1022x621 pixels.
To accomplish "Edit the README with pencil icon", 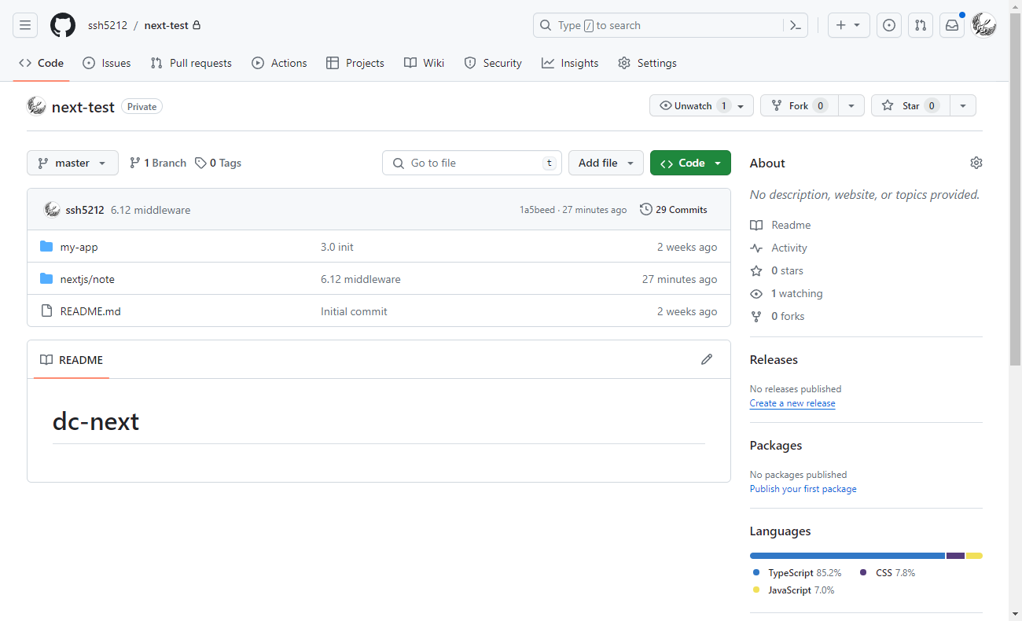I will [707, 359].
